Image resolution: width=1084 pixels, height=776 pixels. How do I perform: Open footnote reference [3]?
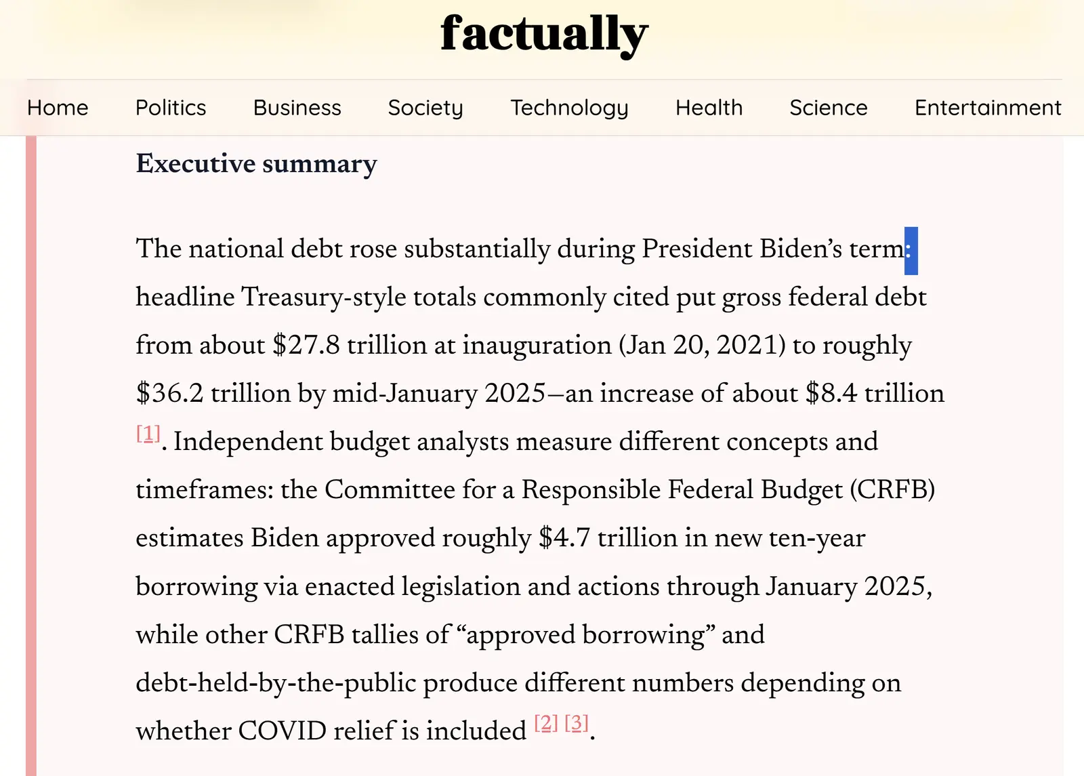coord(577,723)
